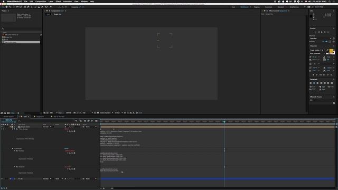Screen dimensions: 338x190
Task: Switch to the Small Screen workspace
Action: (x=294, y=7)
